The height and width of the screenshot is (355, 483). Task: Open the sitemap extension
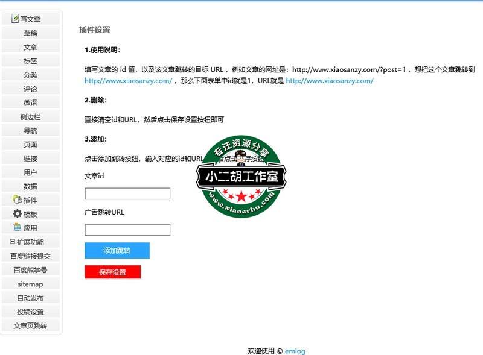30,284
